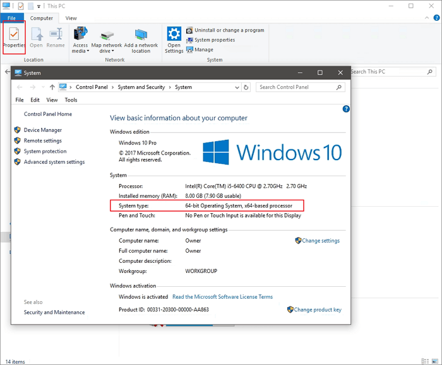Open the address bar history dropdown
Viewport: 442px width, 365px height.
pos(237,88)
